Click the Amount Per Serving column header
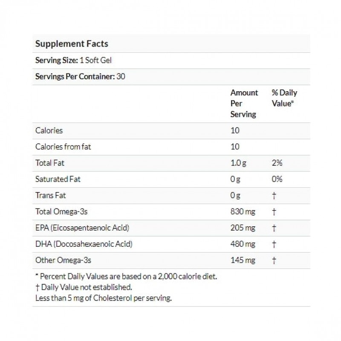 click(244, 104)
